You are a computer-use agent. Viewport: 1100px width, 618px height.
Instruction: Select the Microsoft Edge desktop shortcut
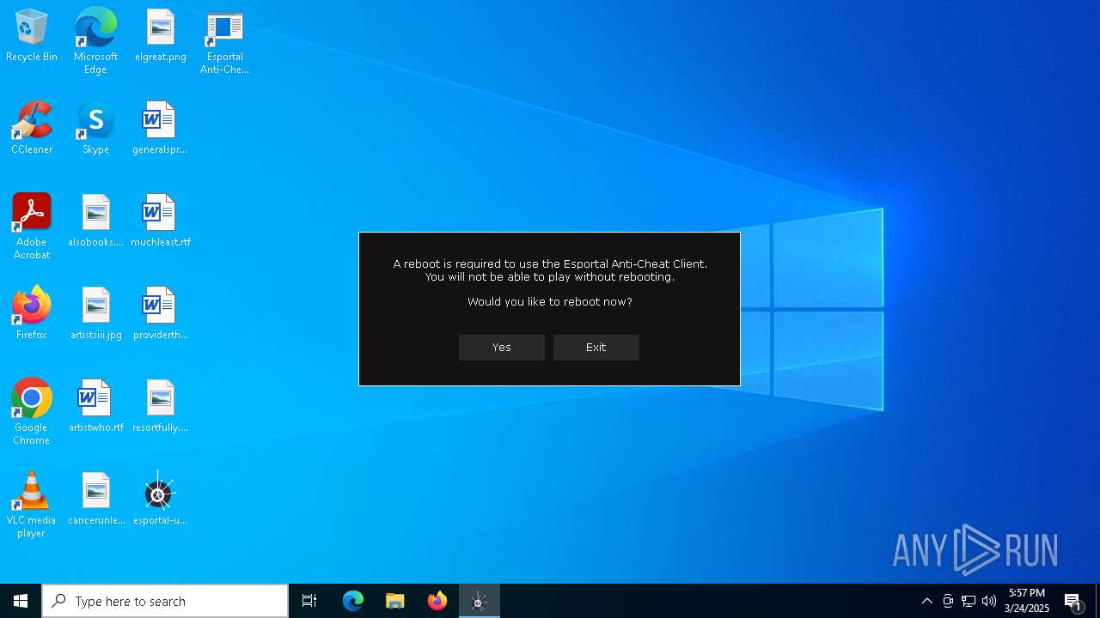95,41
